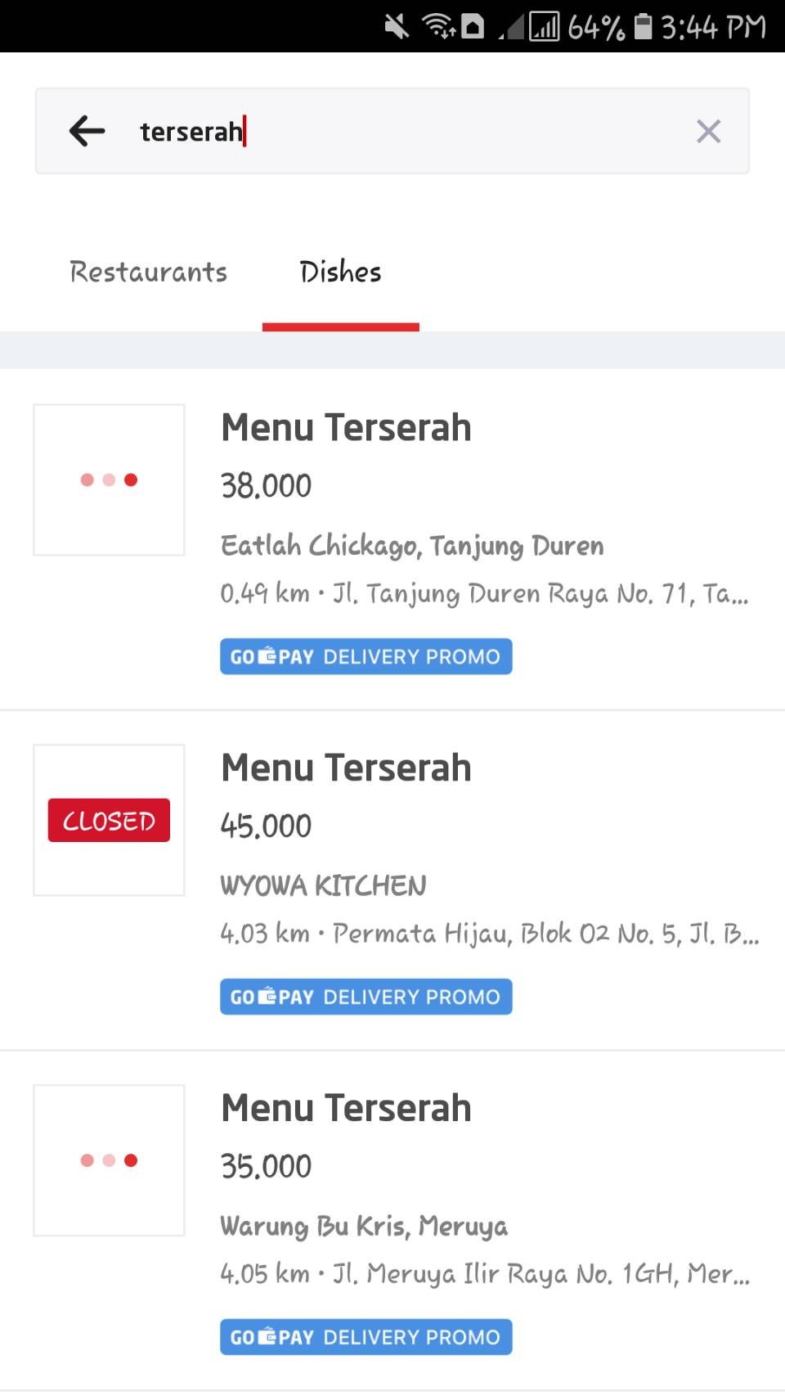The width and height of the screenshot is (785, 1396).
Task: Tap the battery icon in status bar
Action: 644,26
